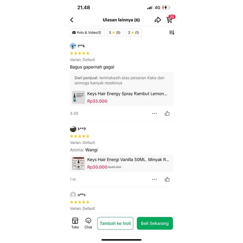243x243 pixels.
Task: Filter reviews by 3 star rating
Action: click(134, 32)
